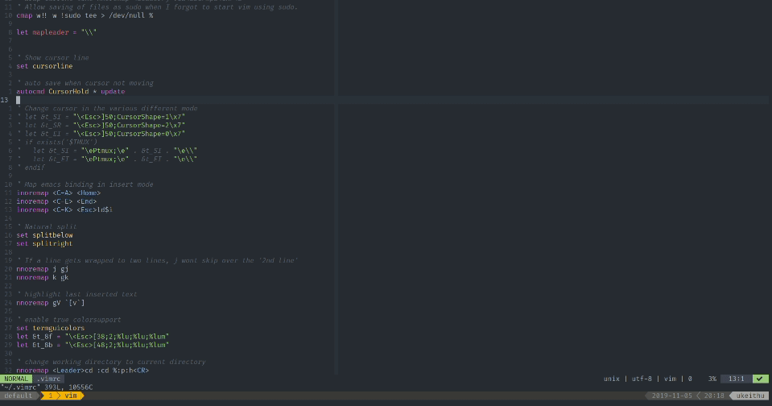Click the hostname 'ukeithu' in tmux bar
The image size is (772, 406).
pos(750,396)
